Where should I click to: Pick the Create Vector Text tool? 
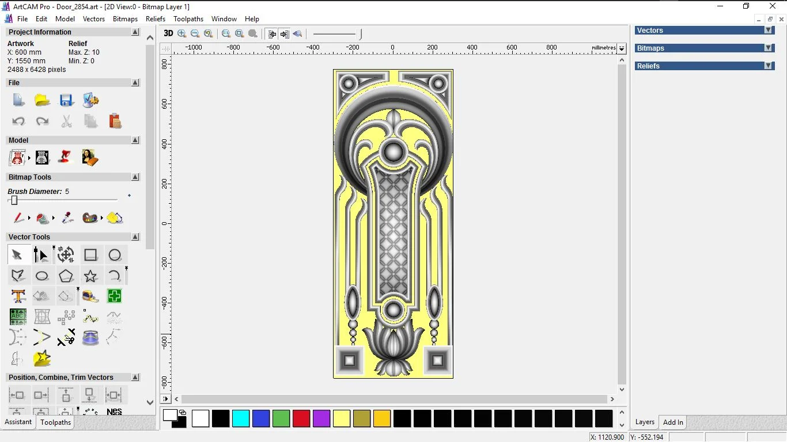click(x=18, y=296)
